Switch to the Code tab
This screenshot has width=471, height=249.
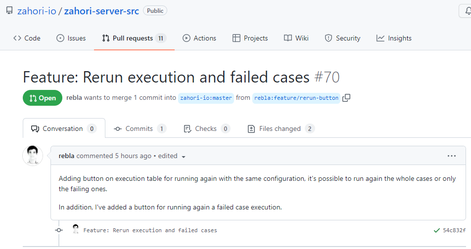(27, 38)
